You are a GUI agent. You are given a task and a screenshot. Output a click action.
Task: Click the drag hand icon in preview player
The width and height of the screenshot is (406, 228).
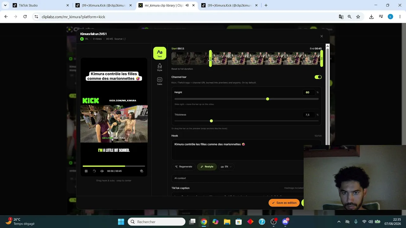[x=141, y=171]
